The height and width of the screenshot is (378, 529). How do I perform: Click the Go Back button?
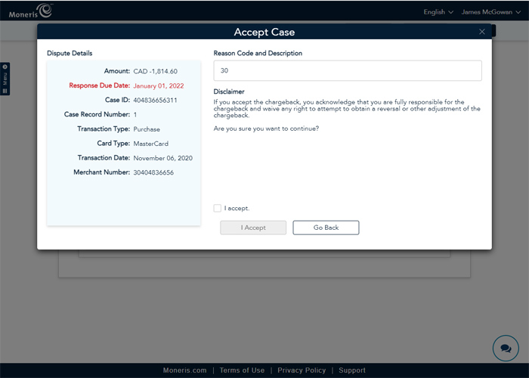point(326,228)
